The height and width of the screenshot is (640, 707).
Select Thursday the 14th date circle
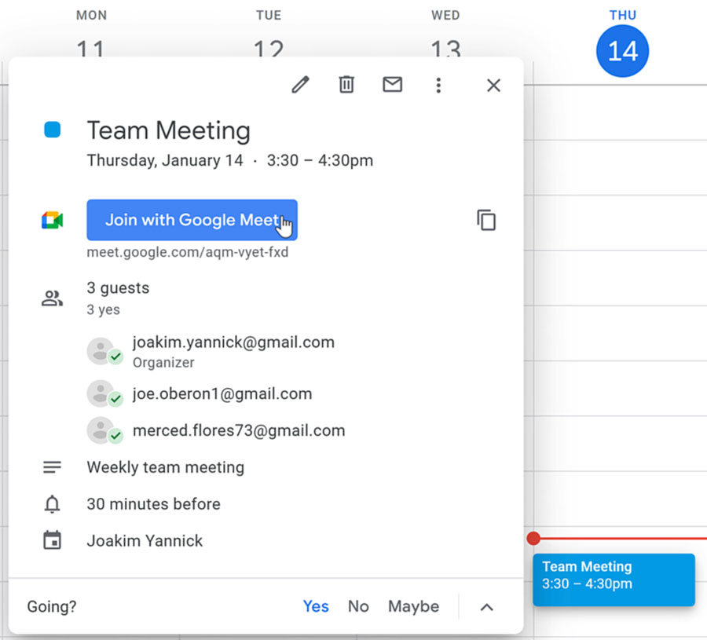tap(622, 50)
